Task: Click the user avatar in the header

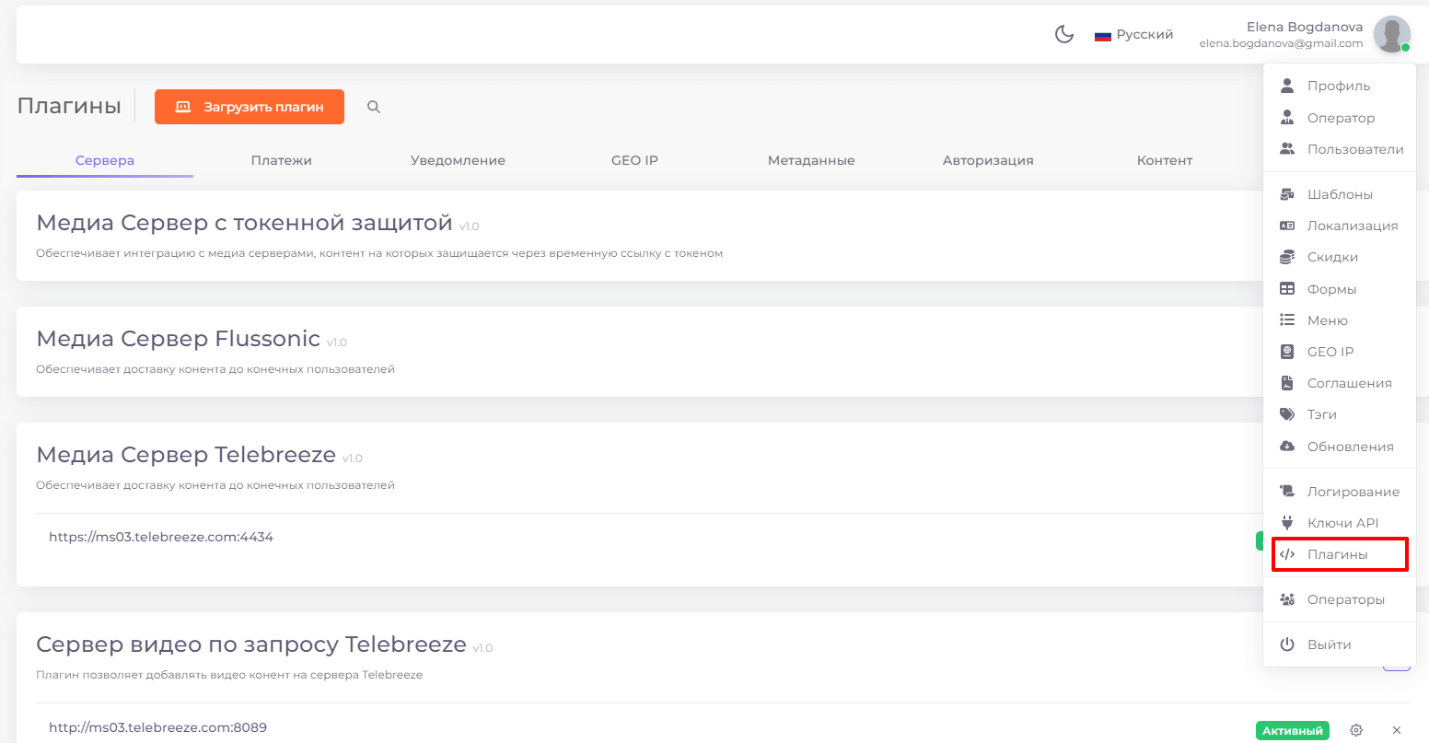Action: point(1391,35)
